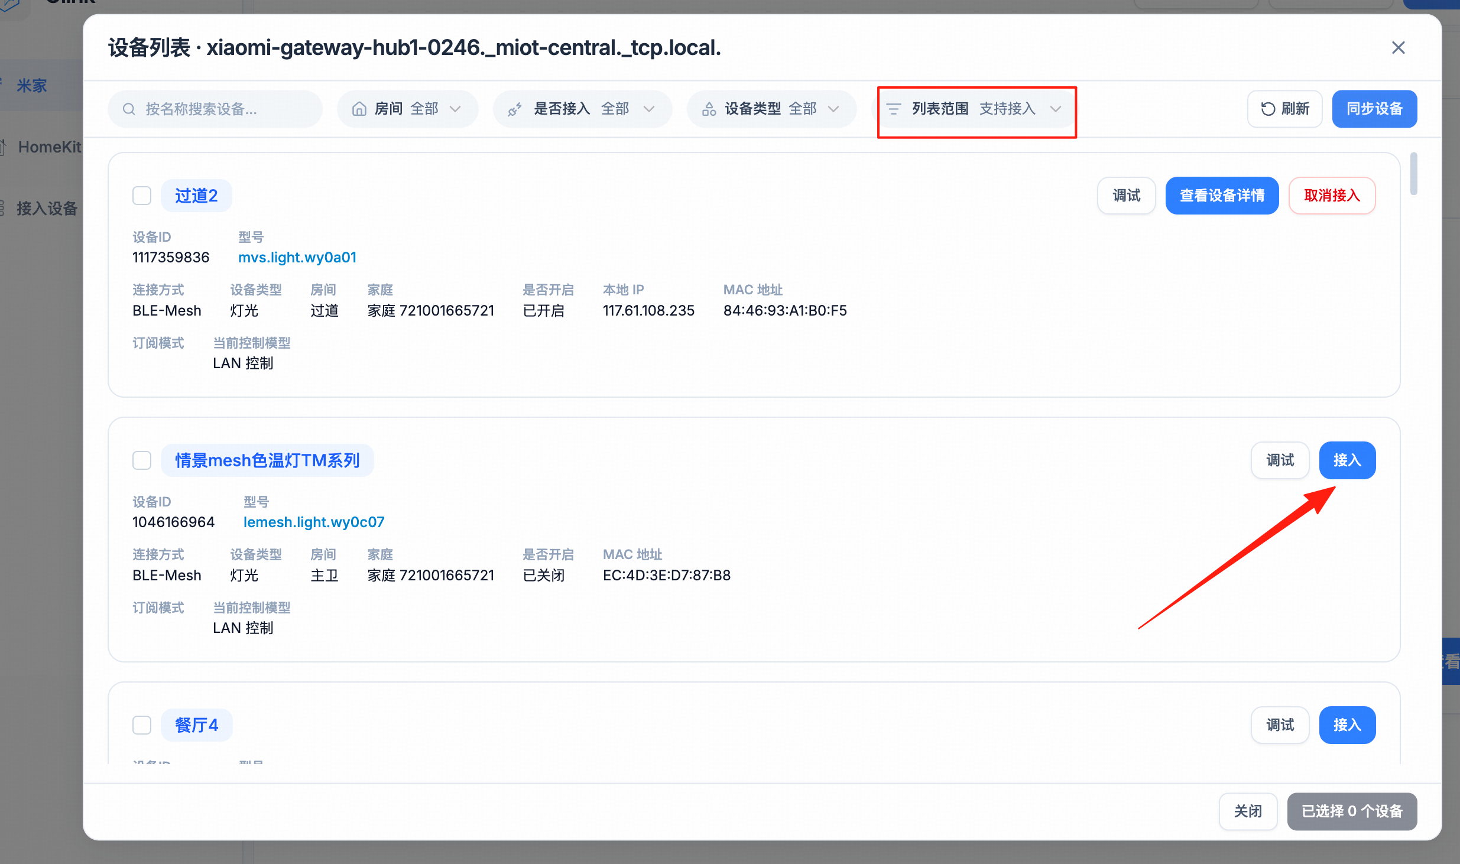The width and height of the screenshot is (1460, 864).
Task: Click the refresh arrow icon in 刷新
Action: coord(1267,109)
